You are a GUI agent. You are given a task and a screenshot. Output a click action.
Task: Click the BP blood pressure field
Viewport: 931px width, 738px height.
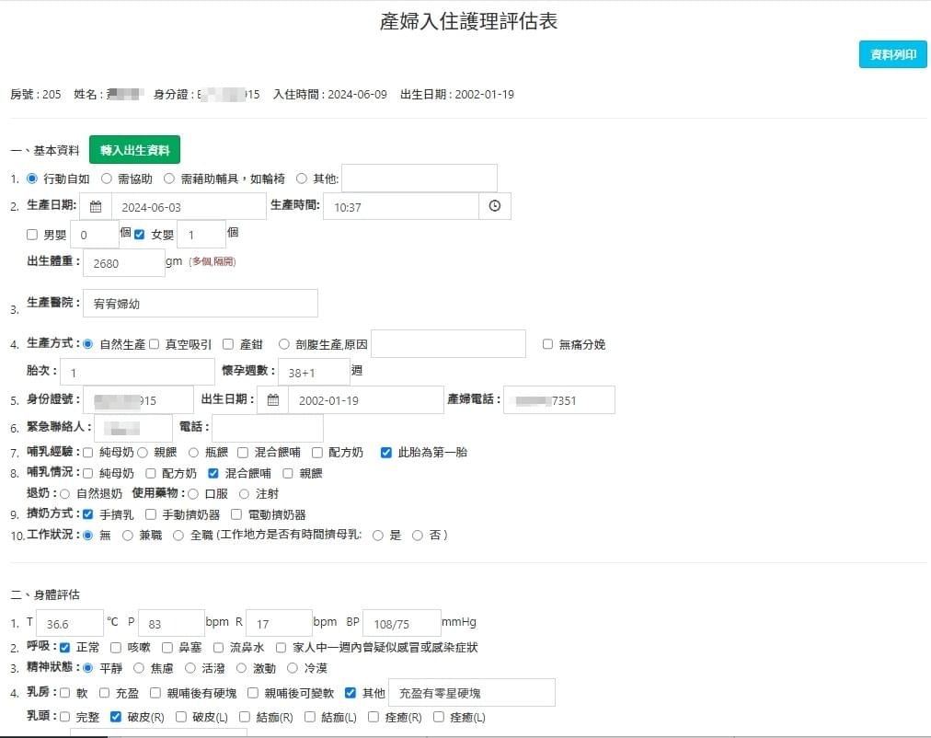(x=402, y=623)
